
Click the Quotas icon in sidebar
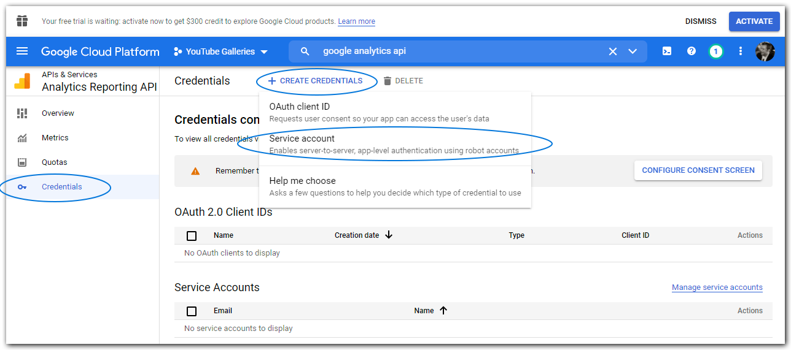(x=22, y=162)
